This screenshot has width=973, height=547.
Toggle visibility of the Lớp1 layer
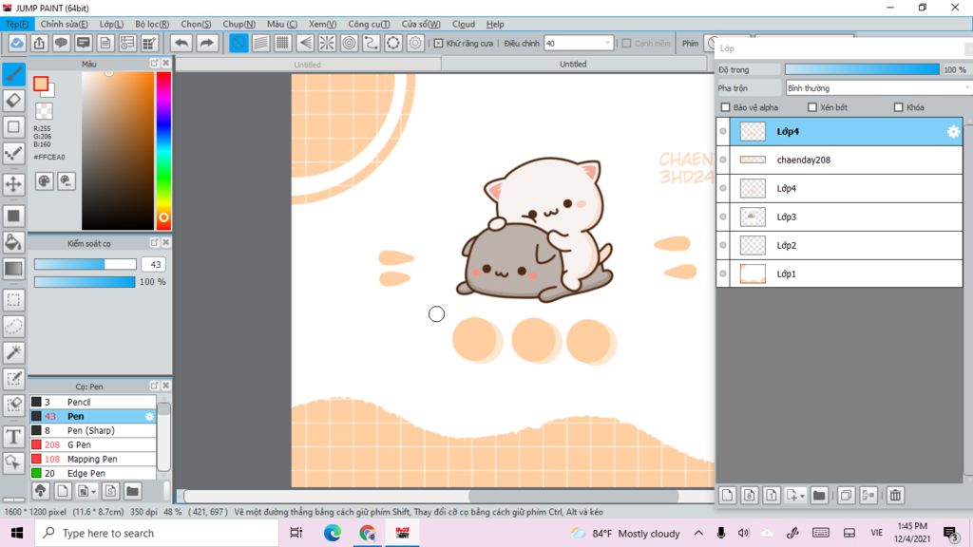(723, 274)
